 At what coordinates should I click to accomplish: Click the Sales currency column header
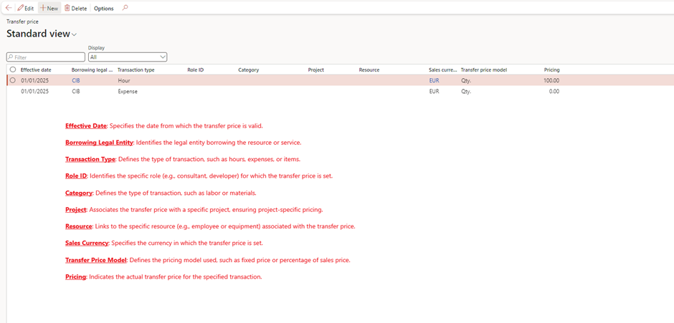pos(442,69)
